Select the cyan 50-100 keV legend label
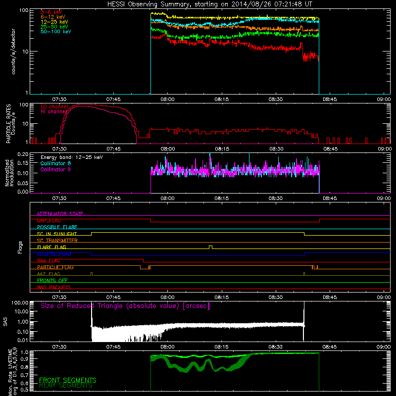Viewport: 396px width, 396px height. click(56, 32)
